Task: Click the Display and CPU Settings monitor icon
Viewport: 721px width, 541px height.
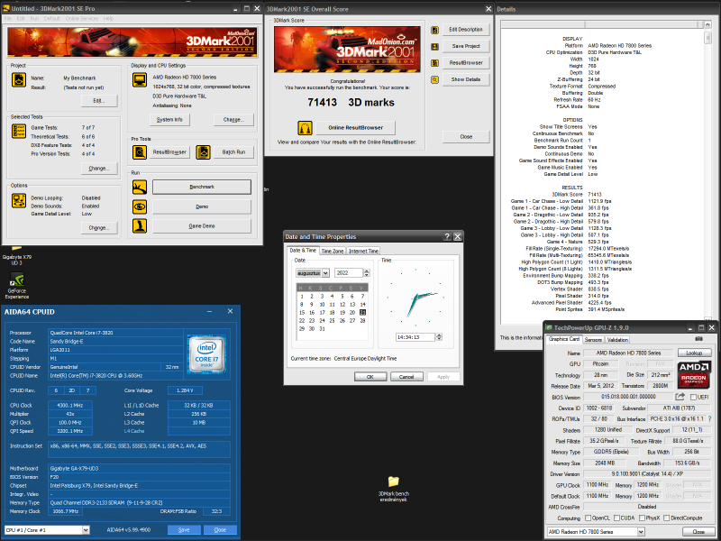Action: tap(140, 79)
